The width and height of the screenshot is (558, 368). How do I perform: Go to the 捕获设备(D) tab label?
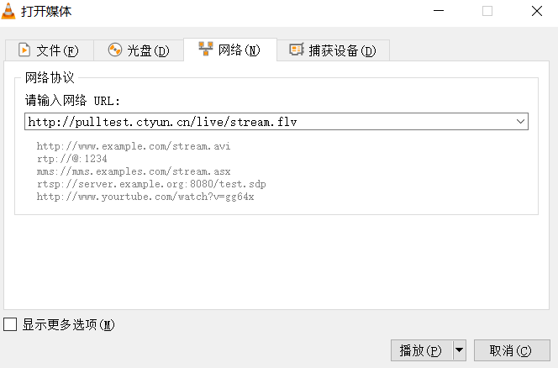342,50
